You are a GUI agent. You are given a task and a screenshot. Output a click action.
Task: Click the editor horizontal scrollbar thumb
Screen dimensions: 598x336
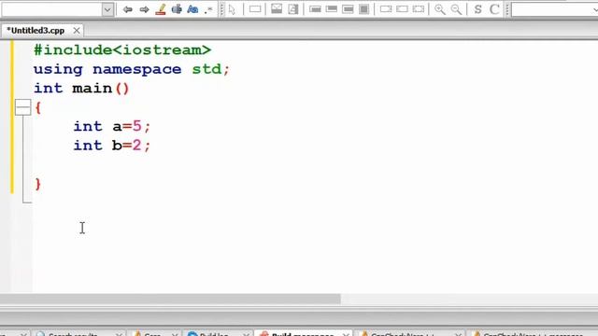click(x=170, y=299)
